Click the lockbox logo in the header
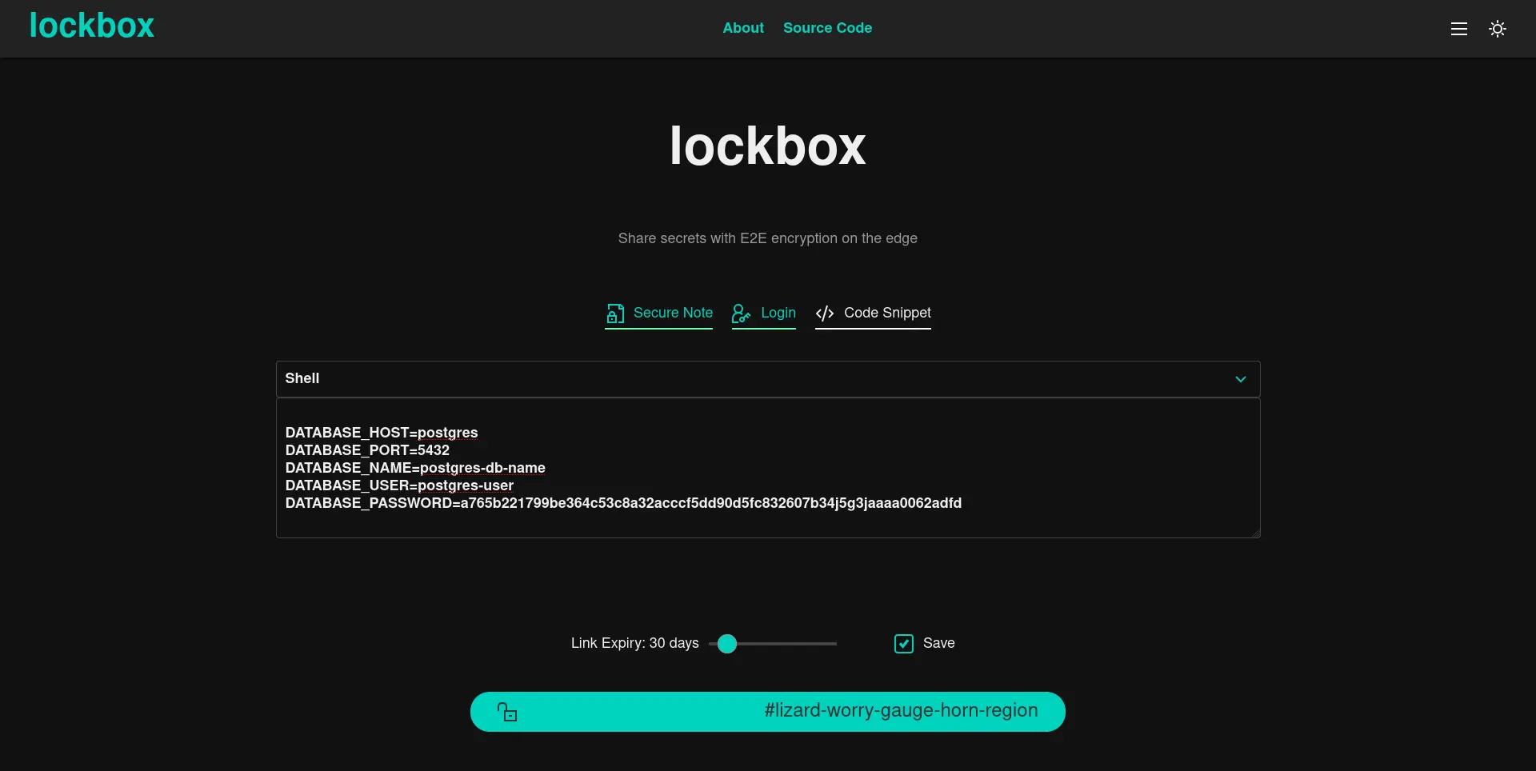The image size is (1536, 771). tap(92, 26)
